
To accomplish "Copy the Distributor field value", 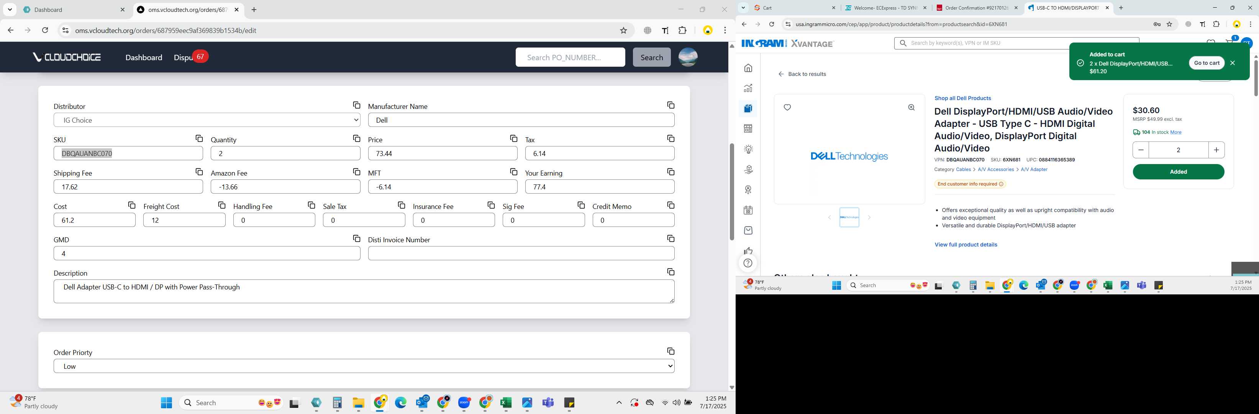I will (356, 105).
